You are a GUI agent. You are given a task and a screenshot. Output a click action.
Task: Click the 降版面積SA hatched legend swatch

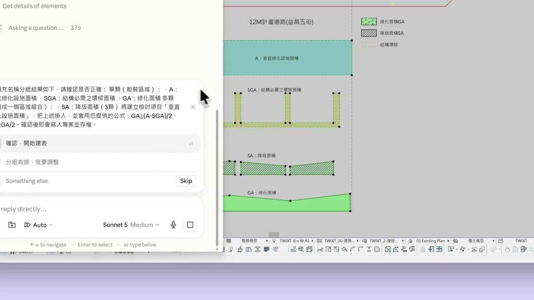(x=369, y=33)
